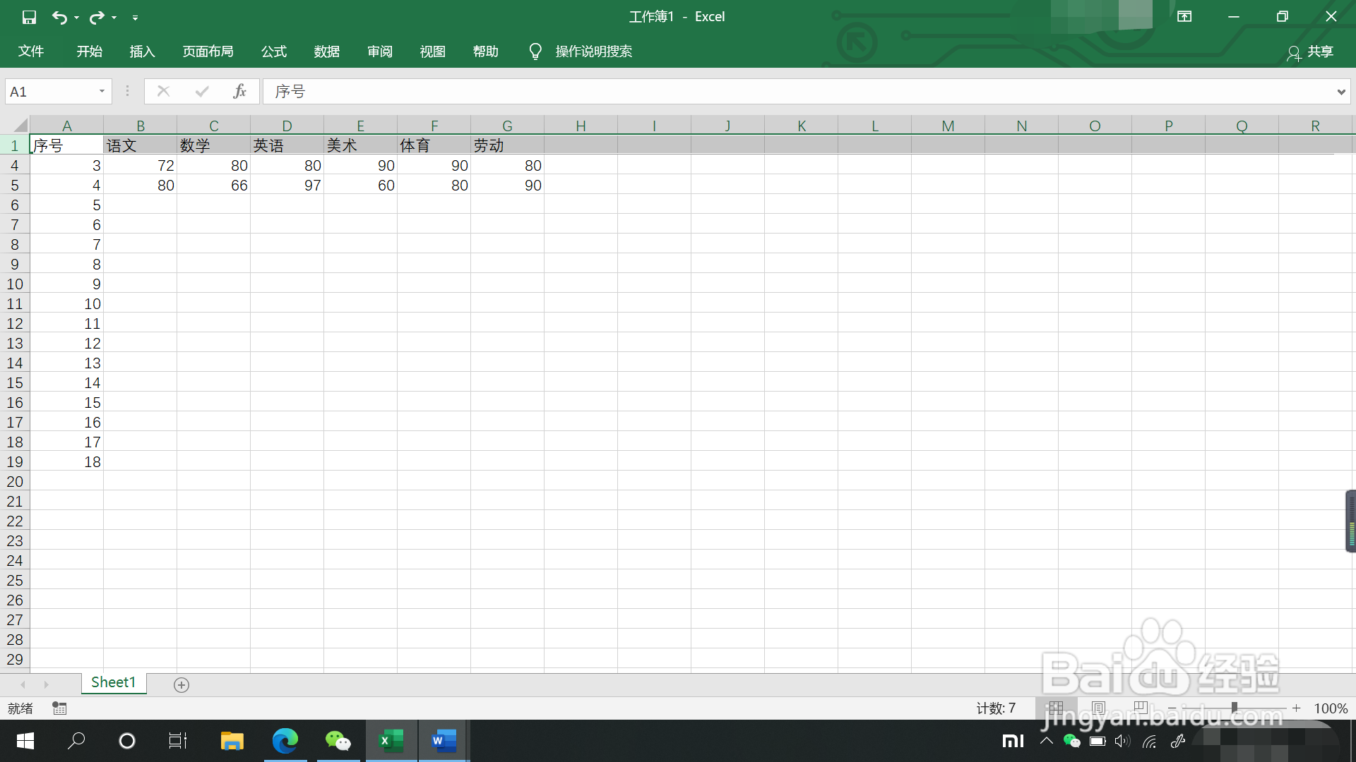
Task: Click the Save icon in quick access toolbar
Action: point(29,17)
